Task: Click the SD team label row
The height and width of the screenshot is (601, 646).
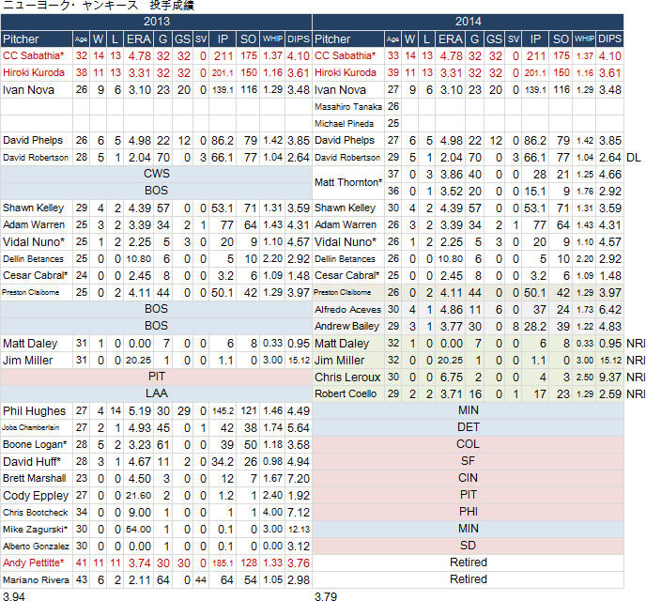Action: [468, 546]
